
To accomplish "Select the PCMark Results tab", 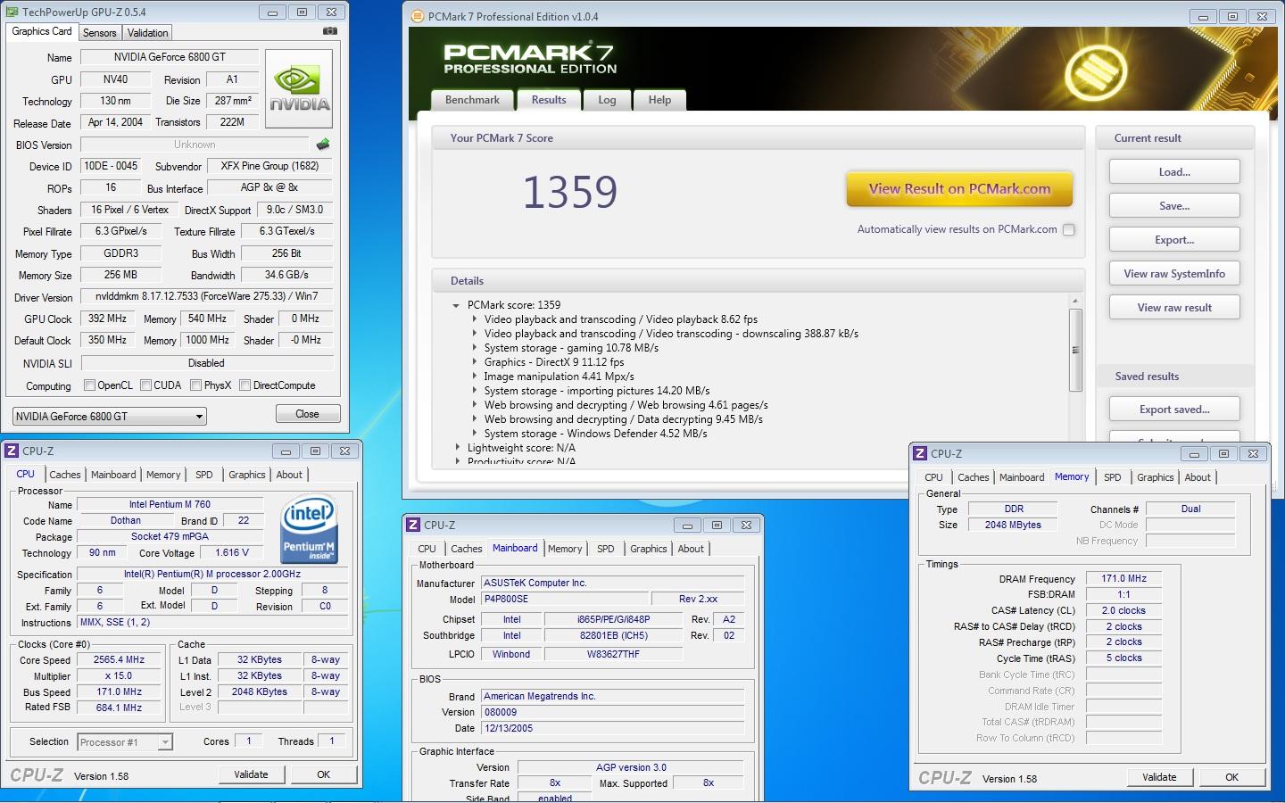I will [549, 100].
